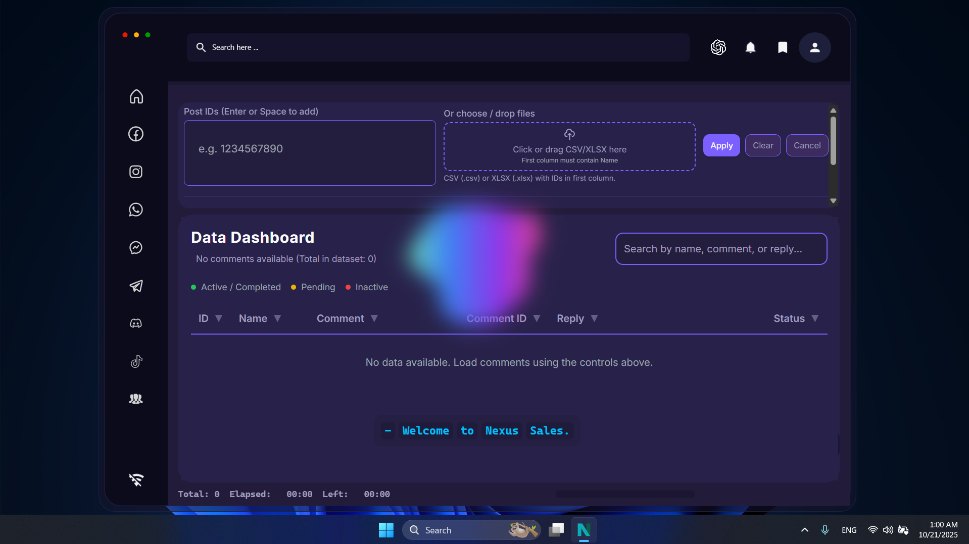Click the Apply button

(721, 145)
